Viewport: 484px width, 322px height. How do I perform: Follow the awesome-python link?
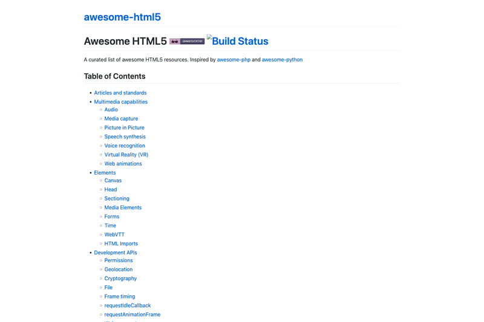point(282,60)
